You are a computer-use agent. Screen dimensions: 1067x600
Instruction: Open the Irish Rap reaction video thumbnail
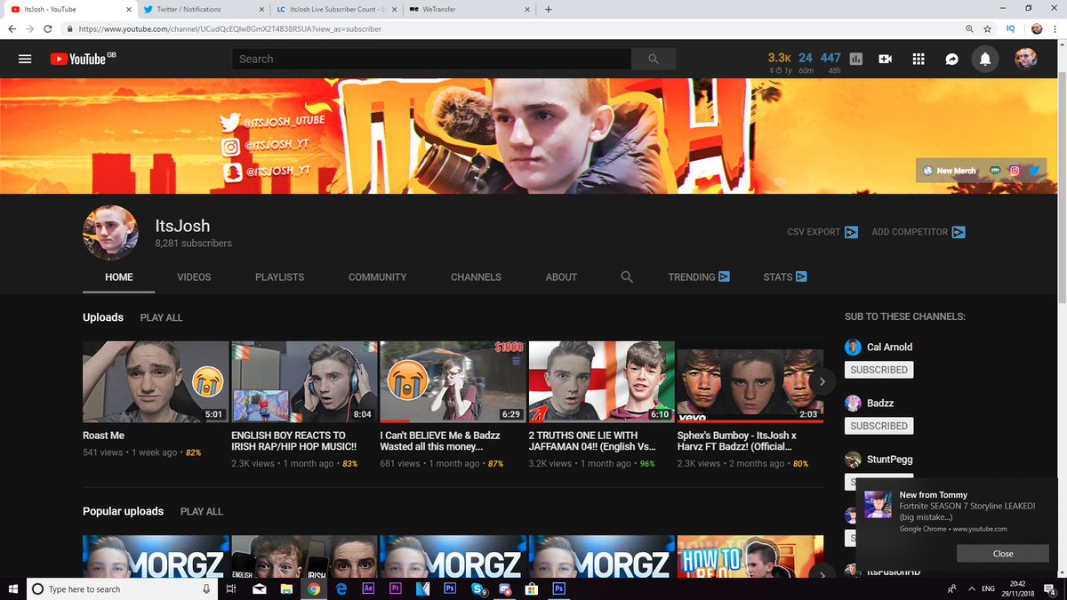tap(304, 381)
